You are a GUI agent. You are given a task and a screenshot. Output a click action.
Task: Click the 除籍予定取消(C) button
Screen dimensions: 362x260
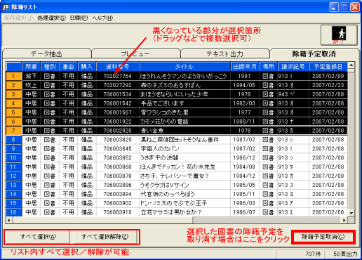pyautogui.click(x=323, y=237)
